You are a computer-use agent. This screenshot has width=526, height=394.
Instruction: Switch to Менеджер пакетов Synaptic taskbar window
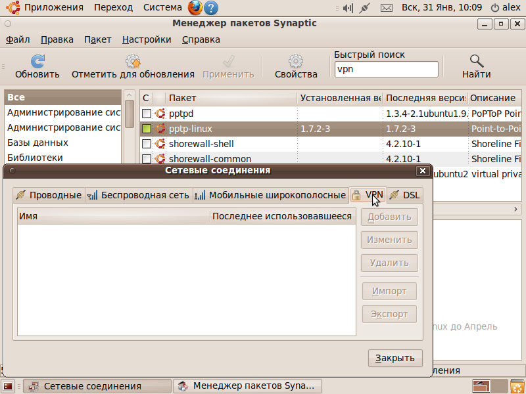click(250, 386)
